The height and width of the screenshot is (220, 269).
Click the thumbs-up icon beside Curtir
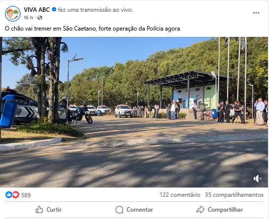(39, 210)
